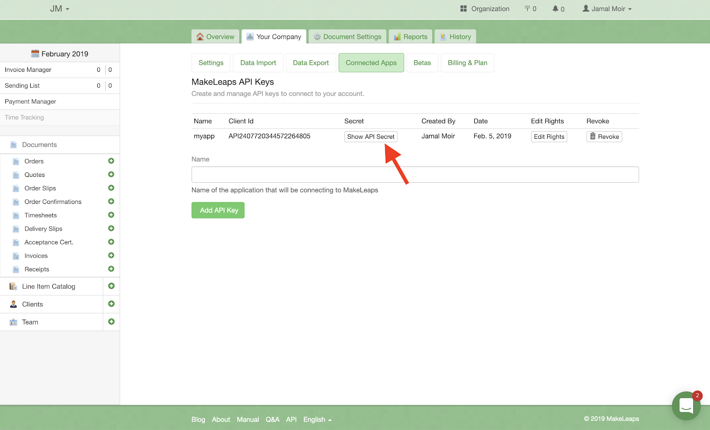Create new Order Slips with plus icon

coord(111,188)
